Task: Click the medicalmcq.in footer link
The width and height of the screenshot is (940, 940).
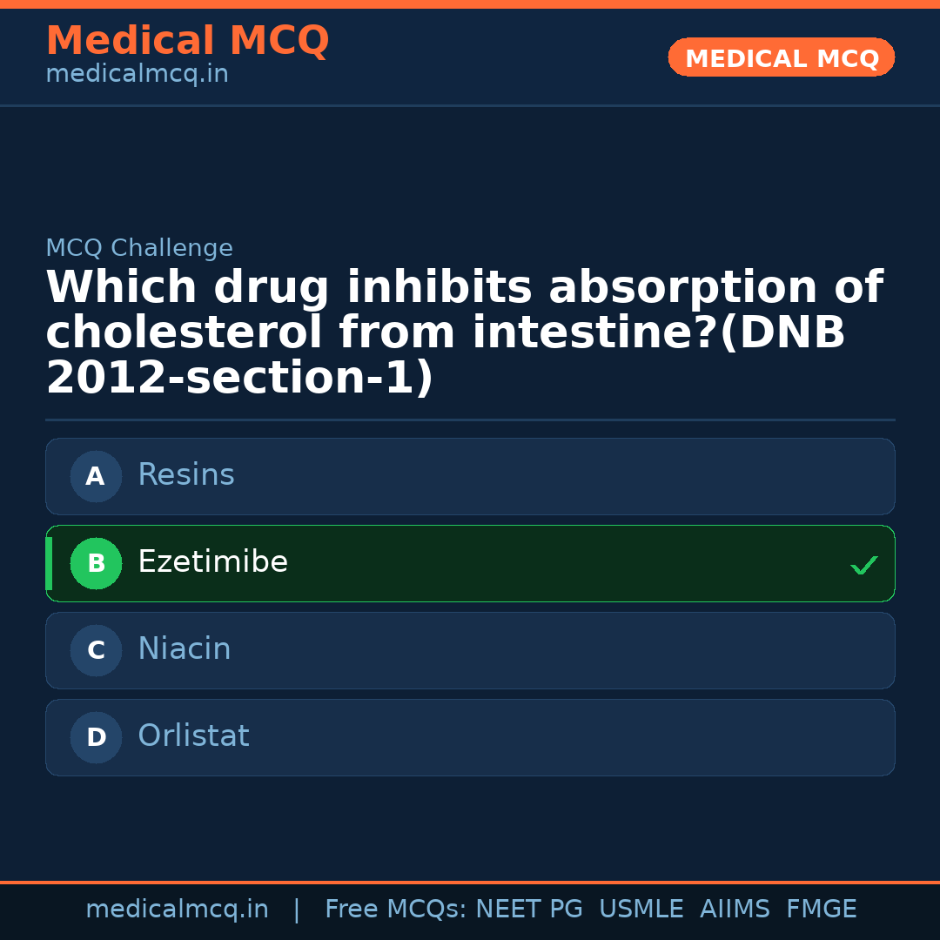Action: (177, 910)
